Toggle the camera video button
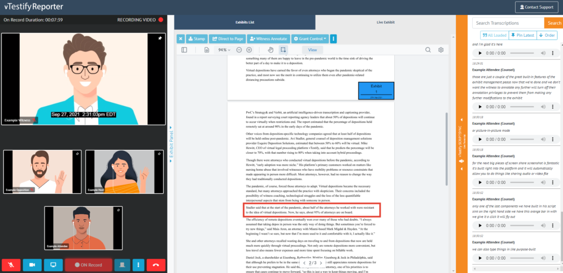The height and width of the screenshot is (273, 563). (32, 265)
